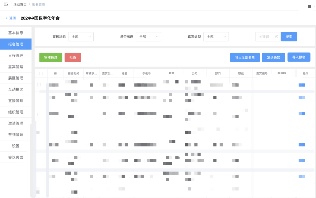Open the 嘉宾管理 sidebar menu item

(16, 67)
